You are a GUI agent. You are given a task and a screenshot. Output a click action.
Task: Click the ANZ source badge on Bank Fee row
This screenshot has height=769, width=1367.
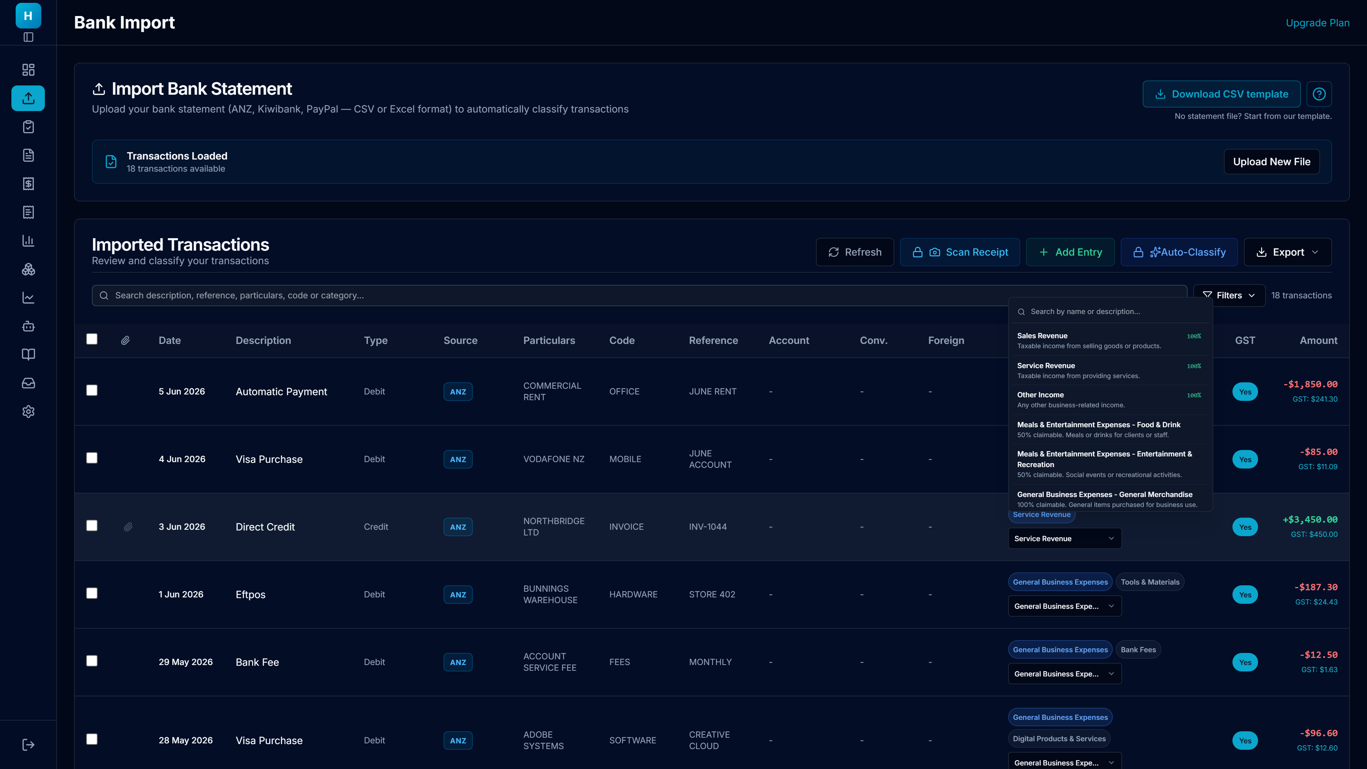click(458, 662)
